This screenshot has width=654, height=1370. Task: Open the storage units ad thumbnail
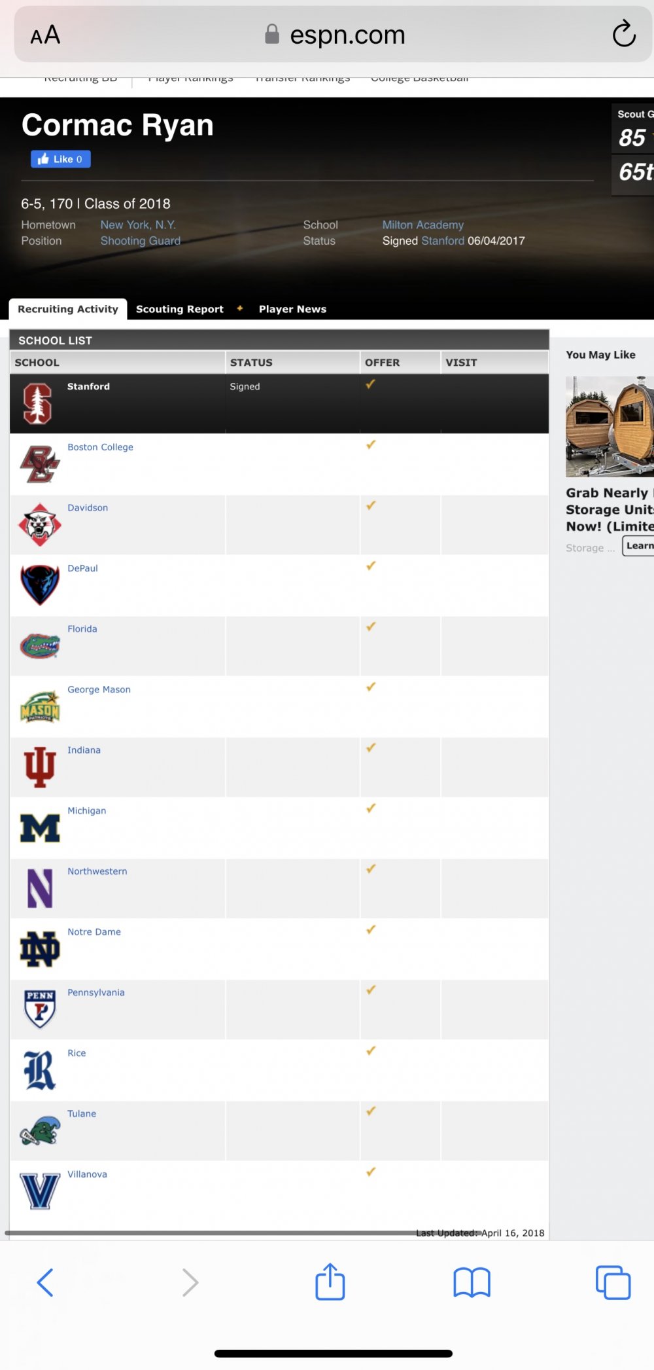610,426
